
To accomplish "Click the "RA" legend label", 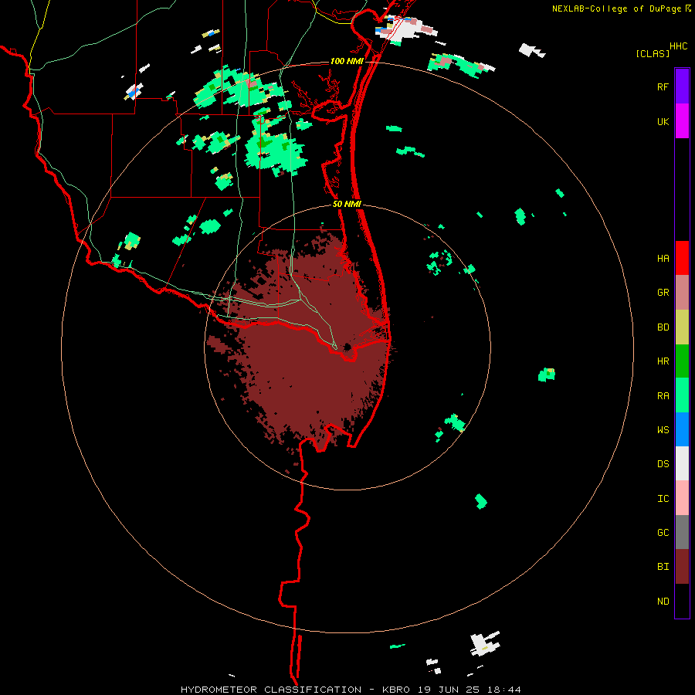I will coord(663,396).
